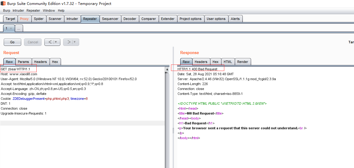Image resolution: width=354 pixels, height=168 pixels.
Task: Send the request with Go button
Action: [12, 42]
